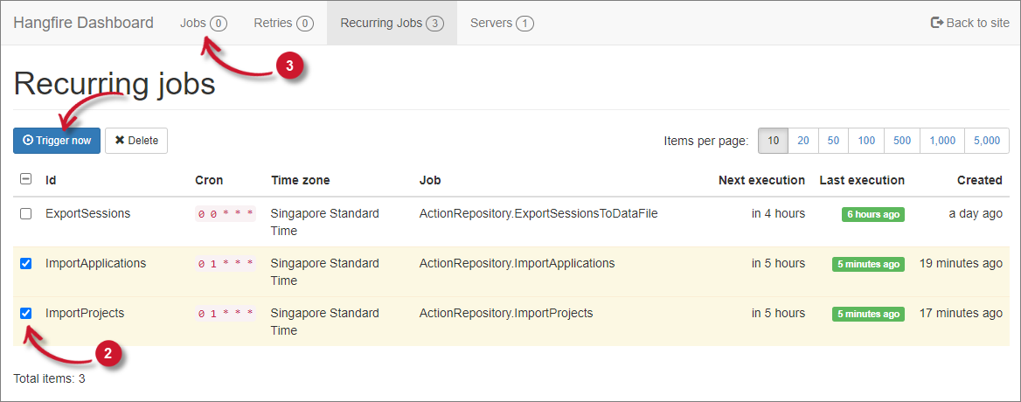Click the Next execution column header
The height and width of the screenshot is (402, 1021).
(x=762, y=180)
